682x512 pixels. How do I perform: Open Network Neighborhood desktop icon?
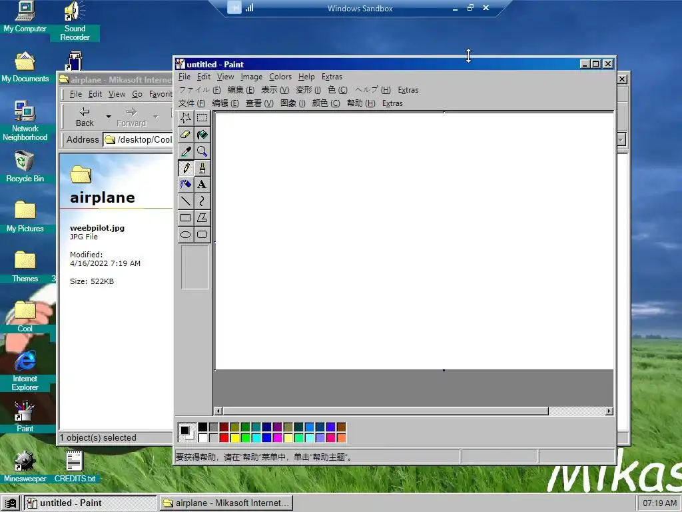pos(25,121)
